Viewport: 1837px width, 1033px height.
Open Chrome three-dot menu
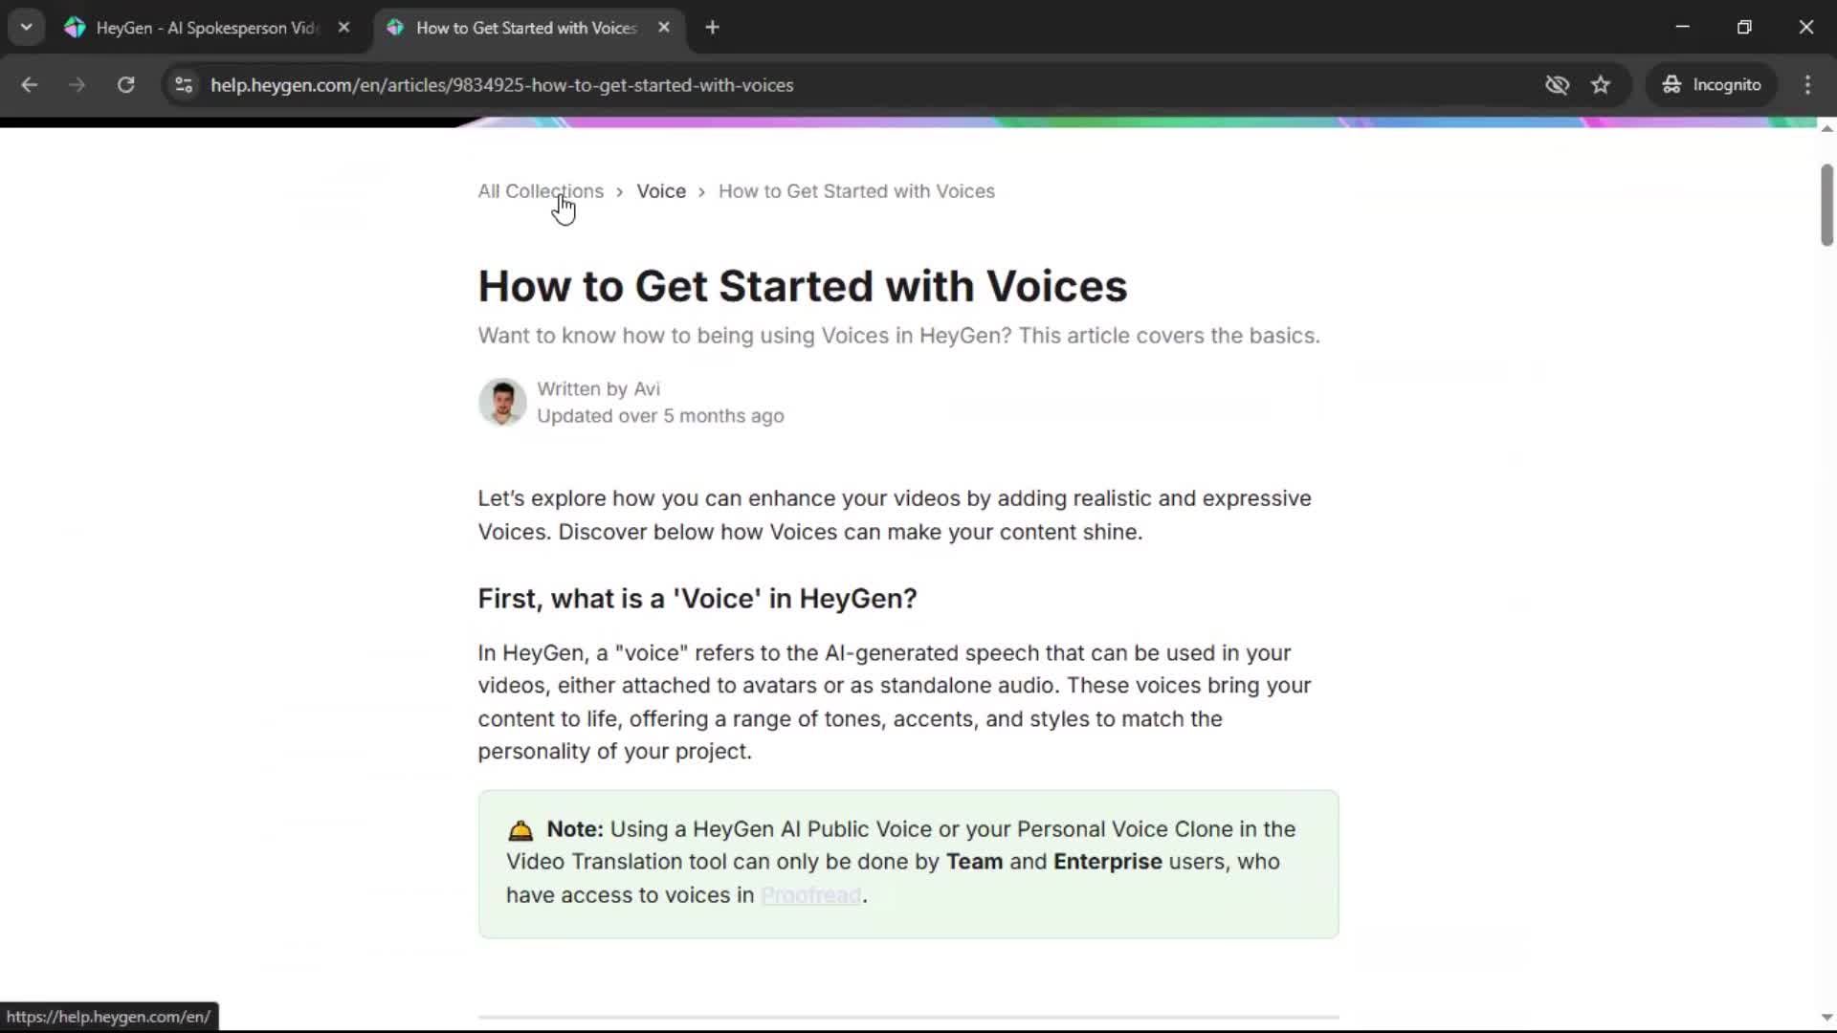(x=1807, y=85)
